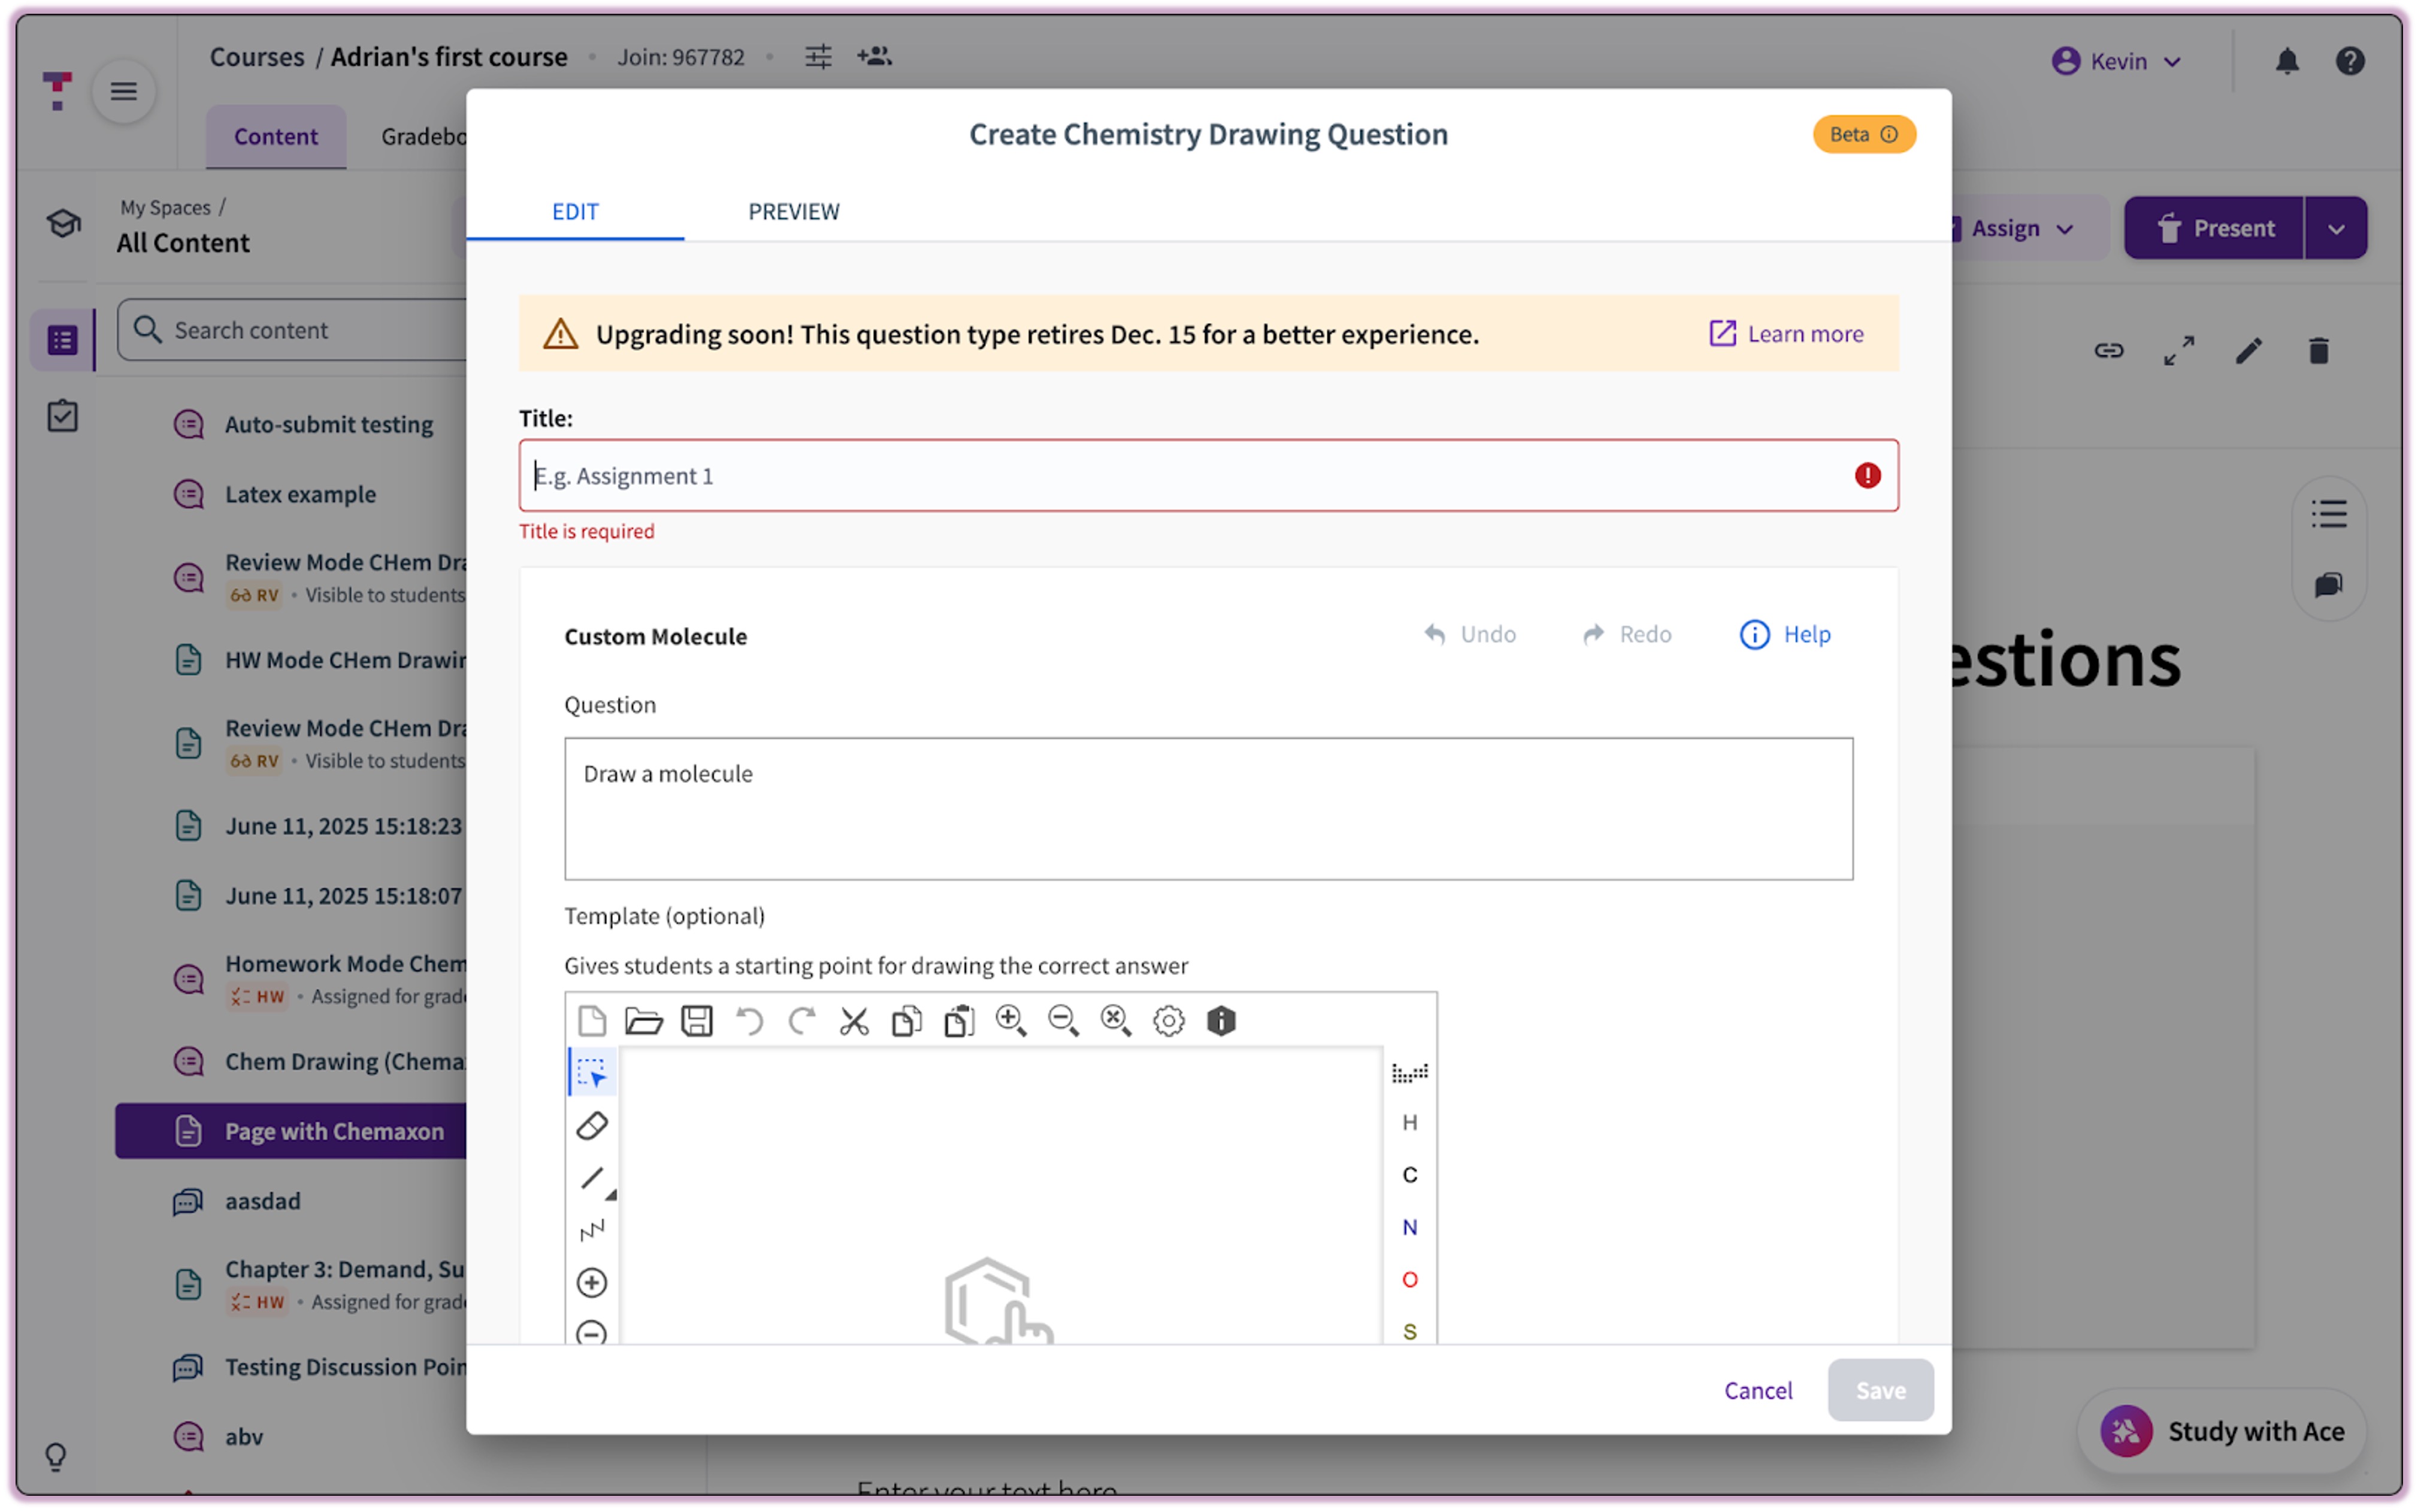Open the help question mark icon
This screenshot has height=1512, width=2418.
coord(2349,61)
